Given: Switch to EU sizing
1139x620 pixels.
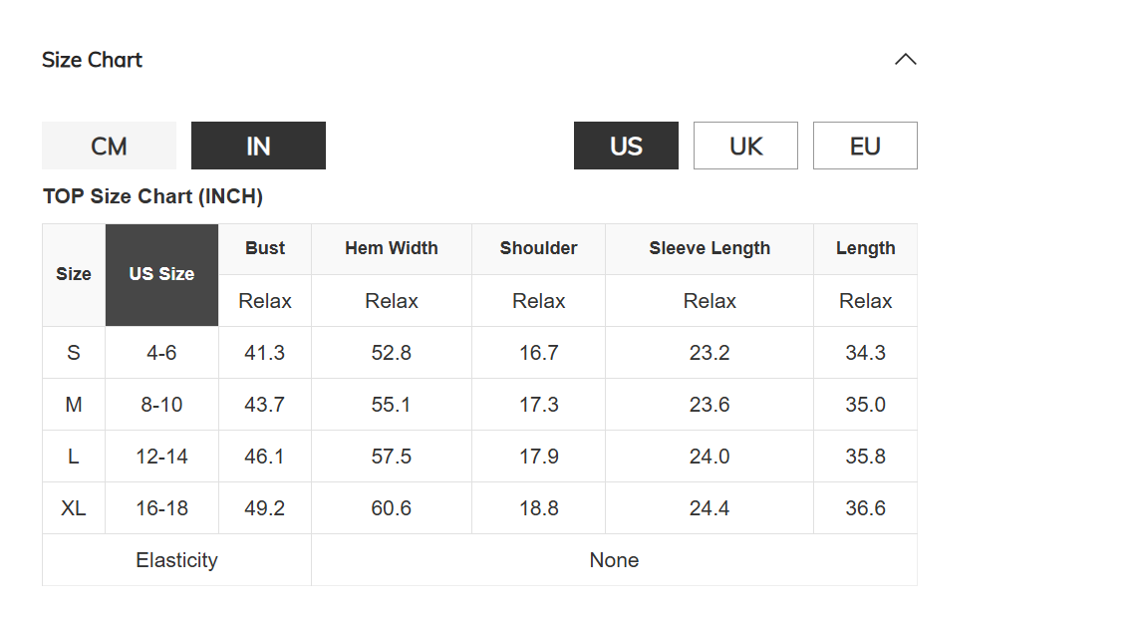Looking at the screenshot, I should click(x=865, y=146).
